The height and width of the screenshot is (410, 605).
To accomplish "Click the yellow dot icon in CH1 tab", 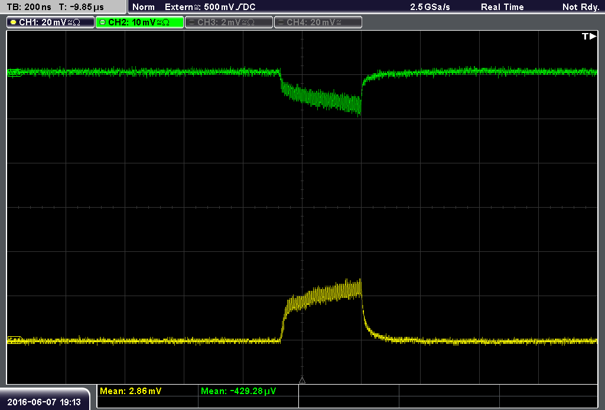I will click(14, 22).
